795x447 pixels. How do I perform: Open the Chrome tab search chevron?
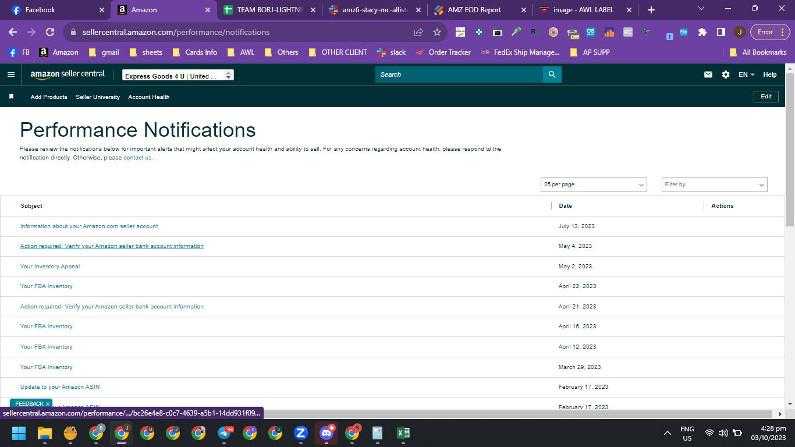tap(701, 9)
